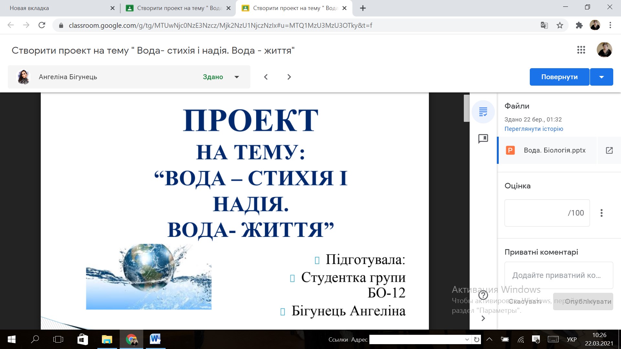Viewport: 621px width, 349px height.
Task: Close the Новая вкладка tab
Action: 113,8
